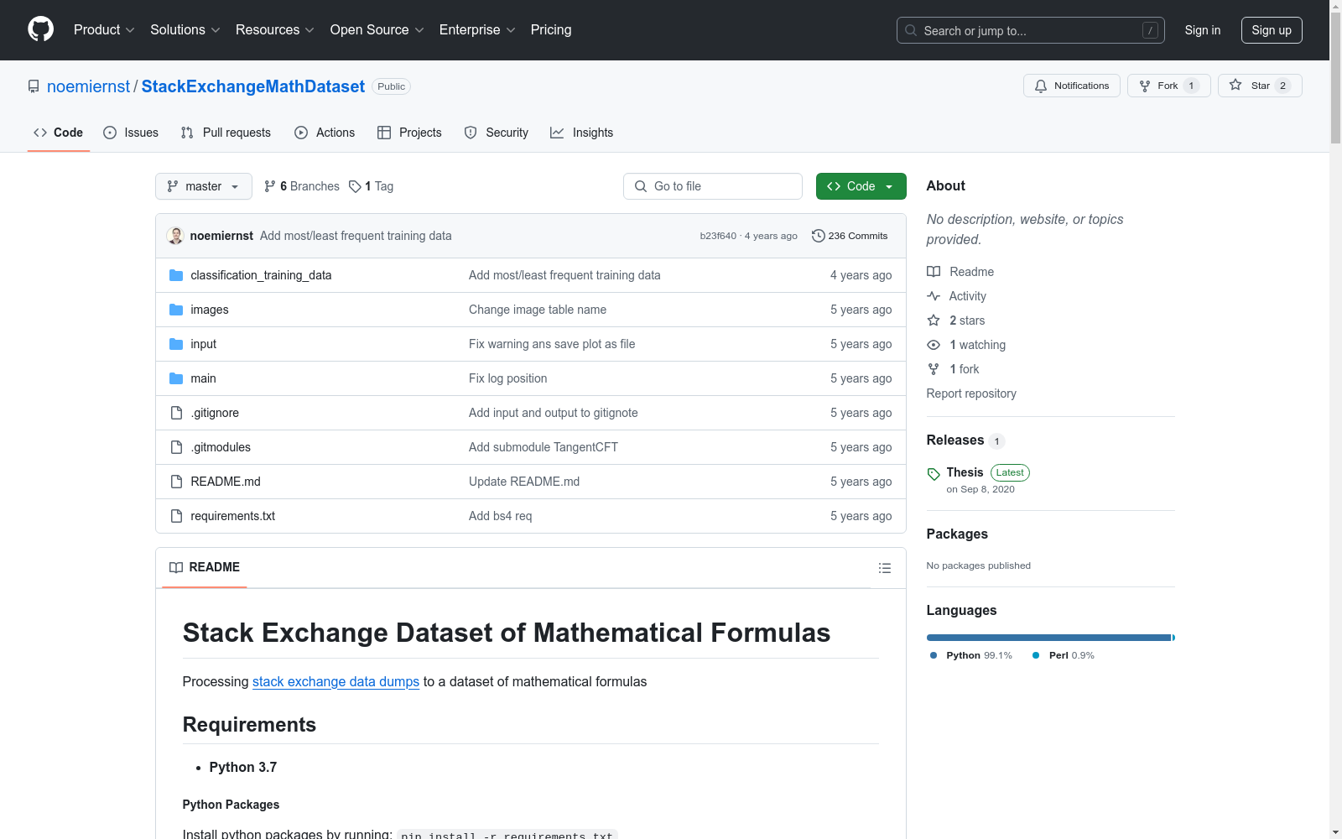Open the noemiernst owner profile link

[x=89, y=86]
